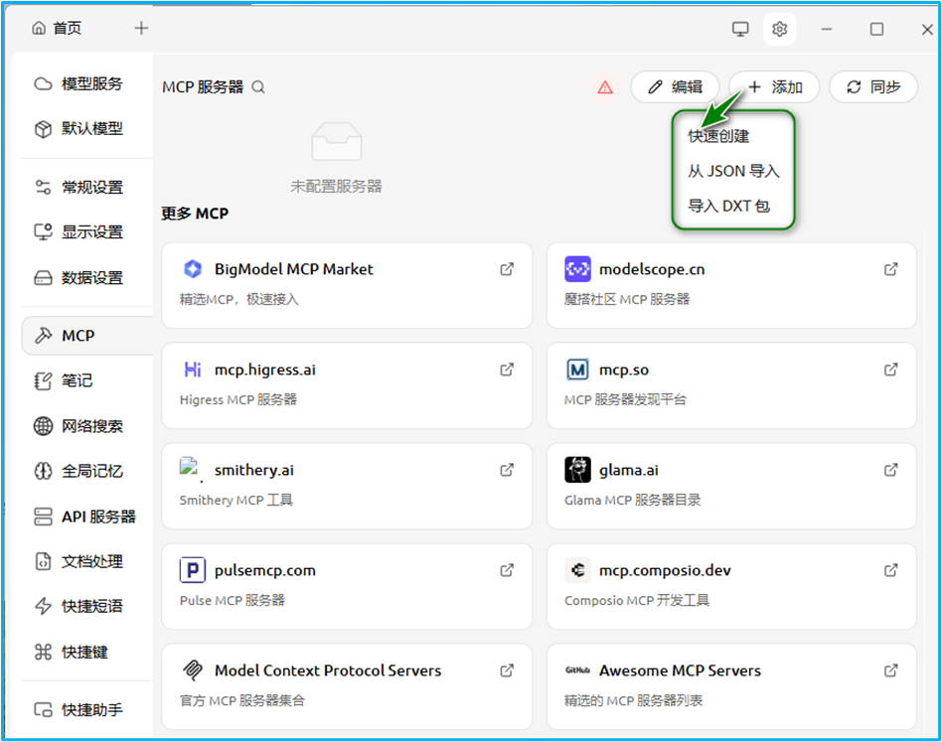
Task: Click the monitor display icon in title bar
Action: (740, 29)
